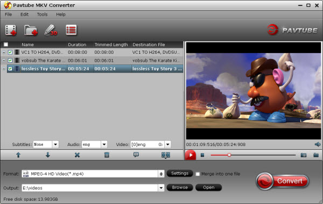Viewport: 323px width, 204px height.
Task: Open the Edit menu
Action: 24,14
